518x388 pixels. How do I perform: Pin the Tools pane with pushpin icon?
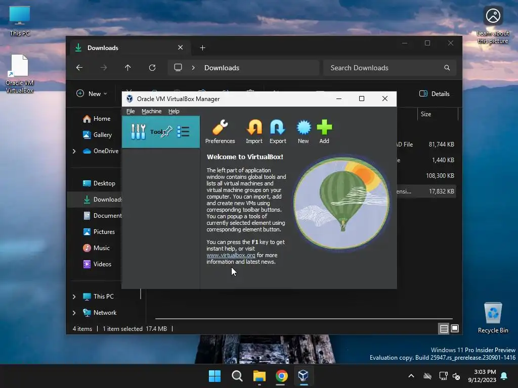coord(167,131)
